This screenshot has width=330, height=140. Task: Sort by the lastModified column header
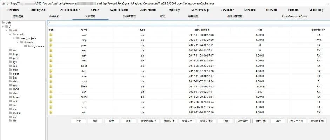(201, 30)
